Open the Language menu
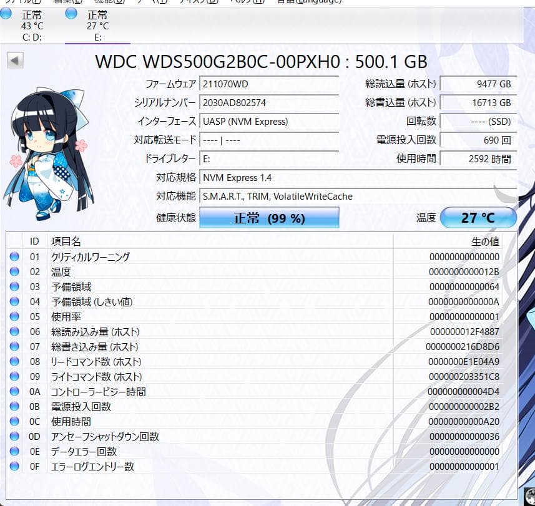The height and width of the screenshot is (506, 535). pyautogui.click(x=309, y=2)
